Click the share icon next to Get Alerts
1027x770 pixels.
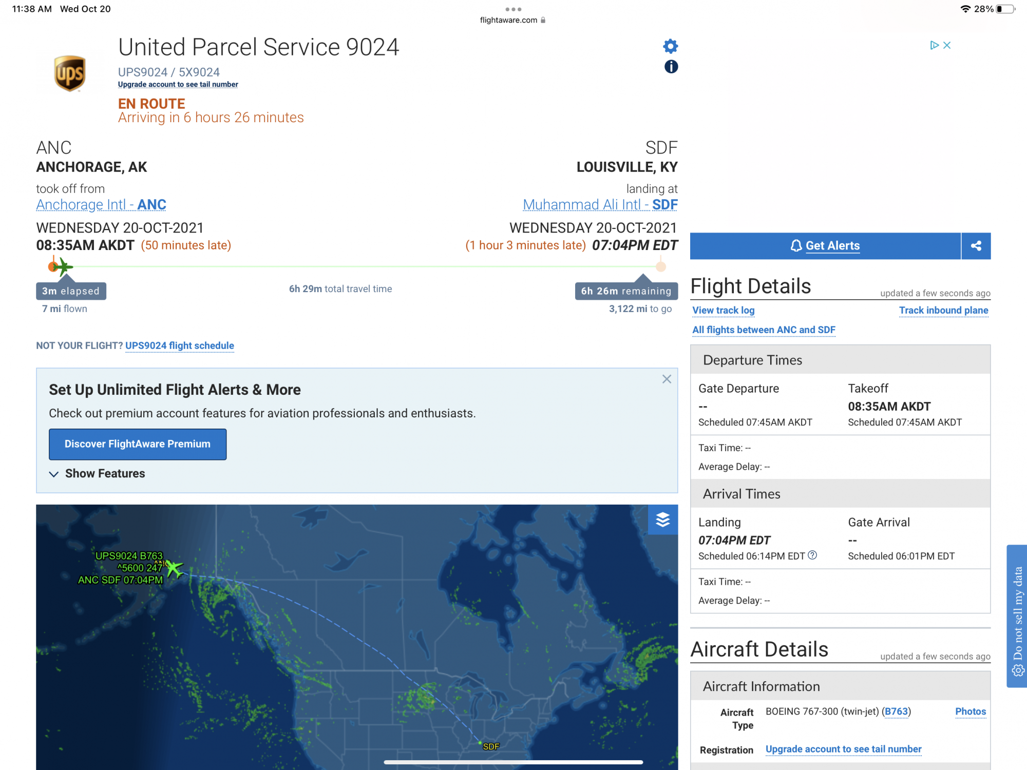pos(976,246)
